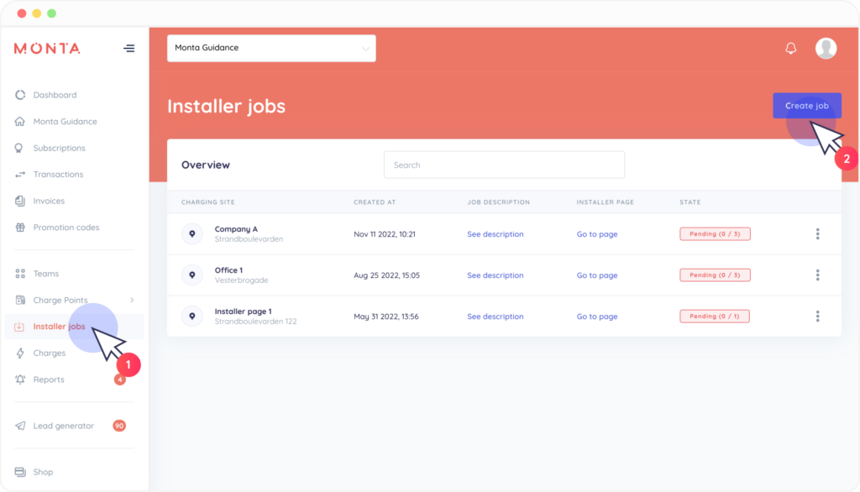Screen dimensions: 860x492
Task: Click the Transactions arrows icon
Action: coord(20,175)
